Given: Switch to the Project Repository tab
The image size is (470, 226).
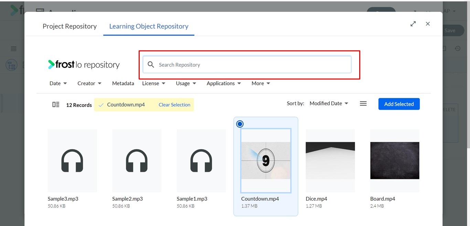Looking at the screenshot, I should [x=70, y=26].
